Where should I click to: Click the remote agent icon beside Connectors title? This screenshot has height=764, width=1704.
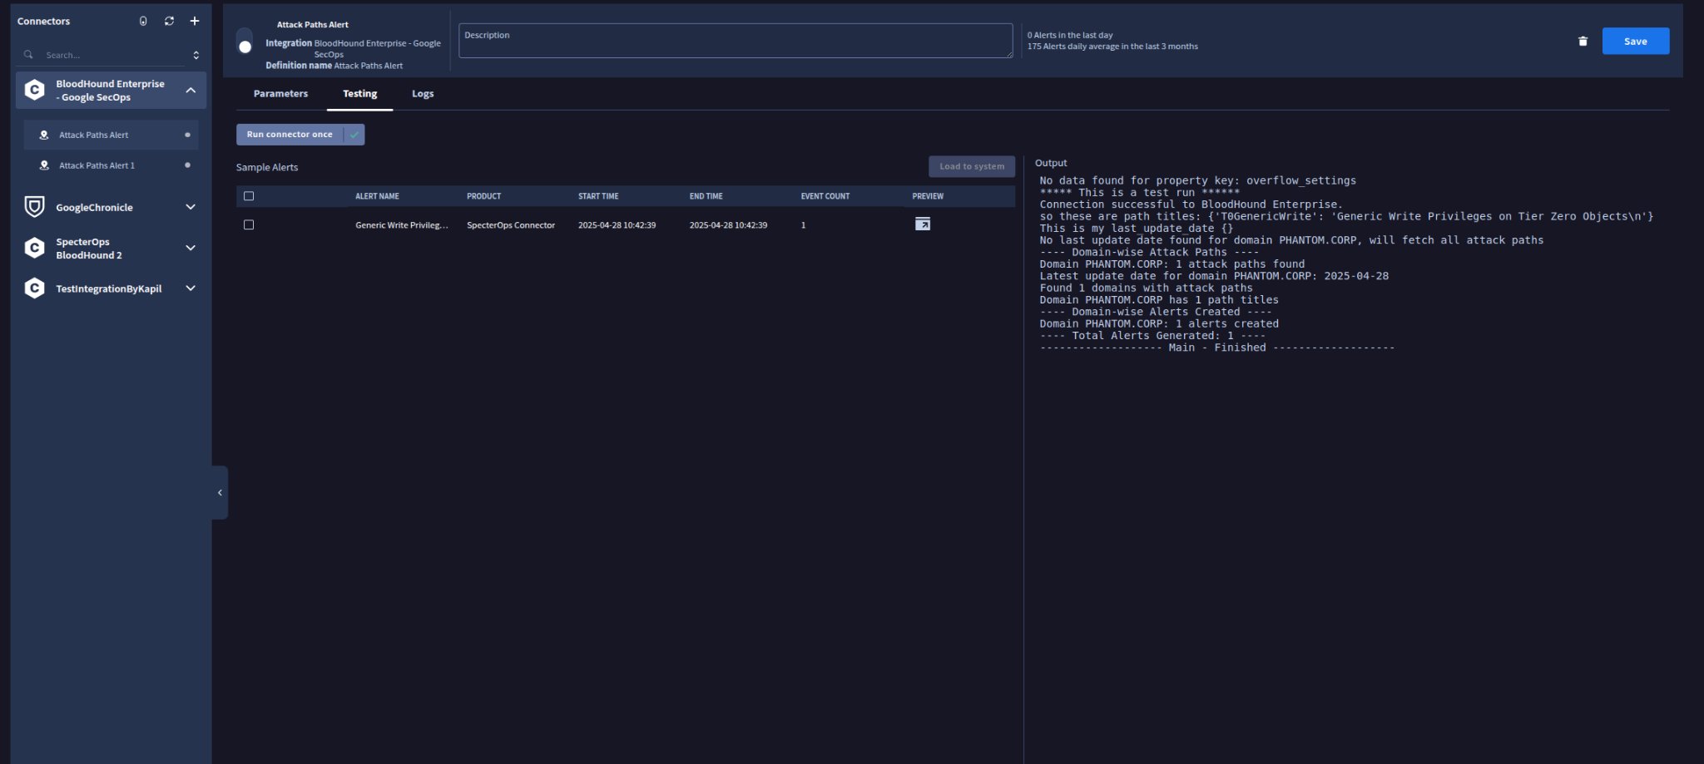click(x=143, y=21)
